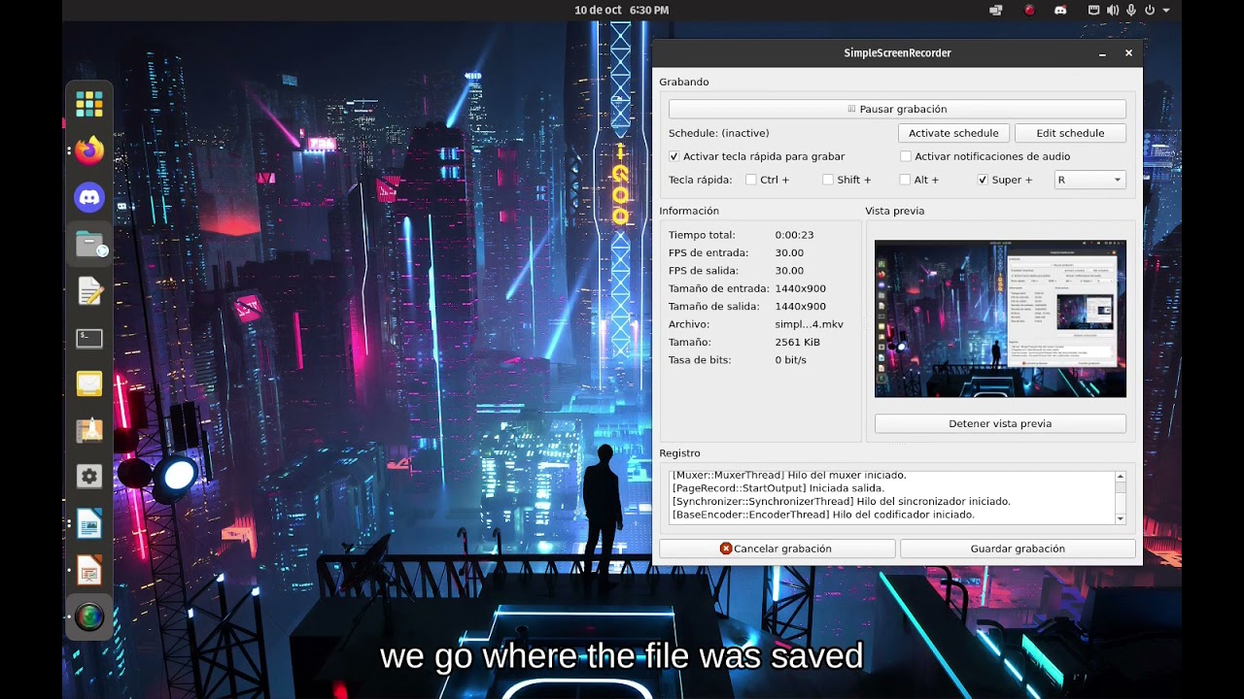The height and width of the screenshot is (699, 1244).
Task: Click log line about EncoderThread
Action: pyautogui.click(x=823, y=515)
